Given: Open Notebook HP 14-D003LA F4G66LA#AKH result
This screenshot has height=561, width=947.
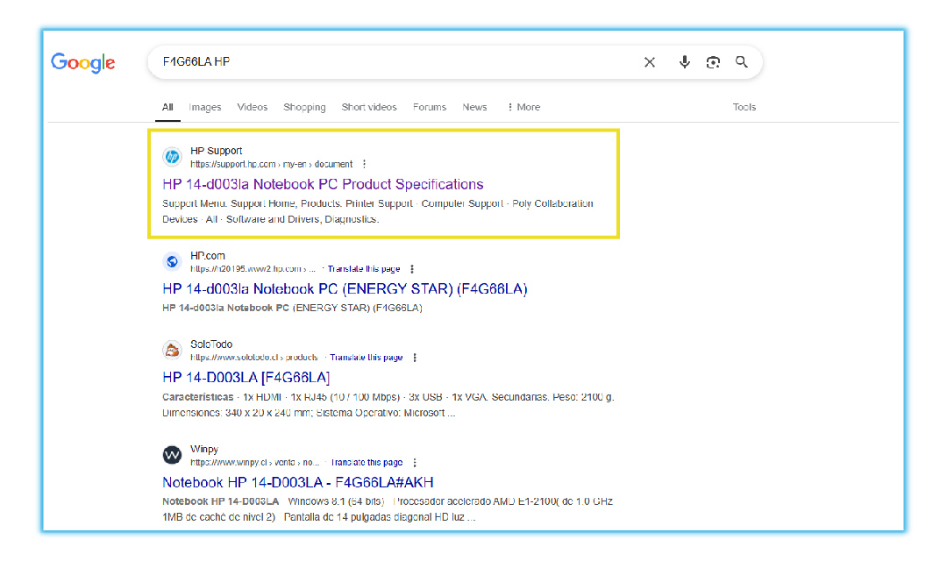Looking at the screenshot, I should (297, 482).
